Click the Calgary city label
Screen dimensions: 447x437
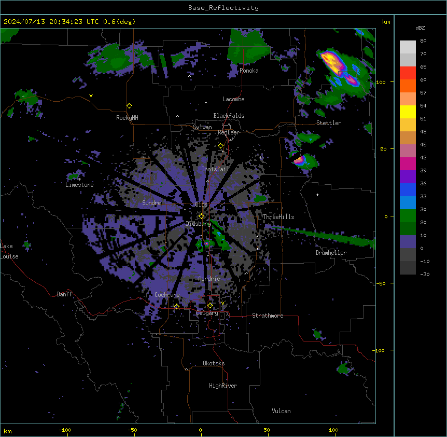tap(207, 313)
